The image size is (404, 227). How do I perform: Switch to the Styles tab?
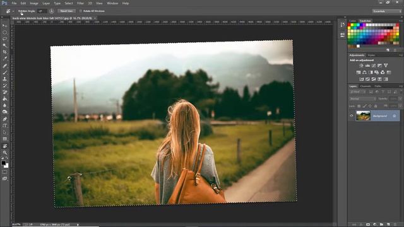click(371, 55)
